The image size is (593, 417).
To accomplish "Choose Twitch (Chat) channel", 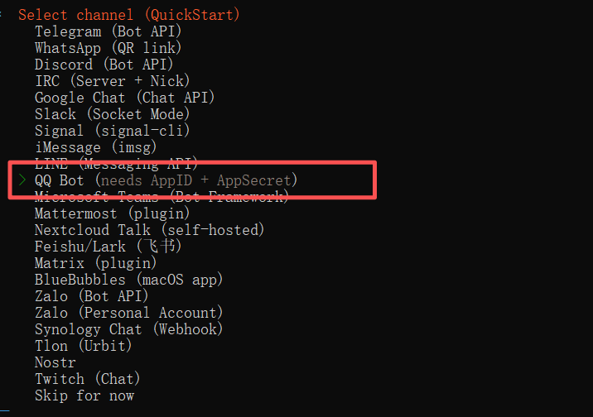I will [87, 379].
